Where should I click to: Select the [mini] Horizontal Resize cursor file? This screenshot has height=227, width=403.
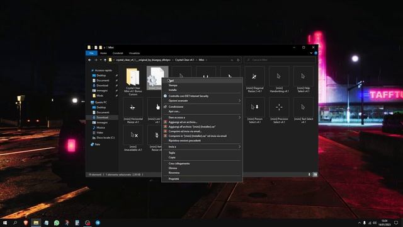[133, 111]
